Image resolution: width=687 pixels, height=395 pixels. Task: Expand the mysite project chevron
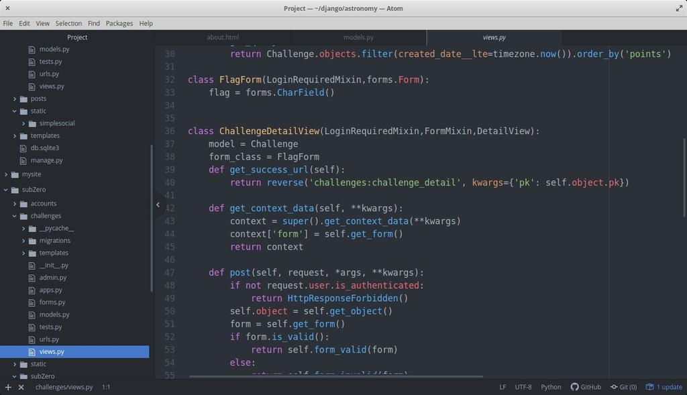point(5,174)
